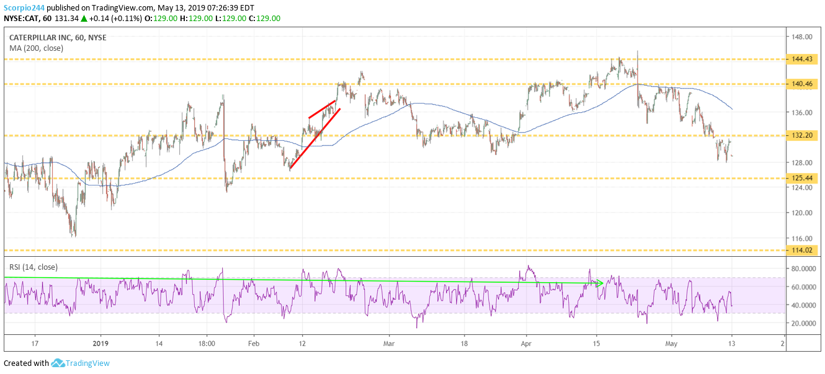Click the low value 'L:129.00'
Screen dimensions: 825x374
pos(230,19)
